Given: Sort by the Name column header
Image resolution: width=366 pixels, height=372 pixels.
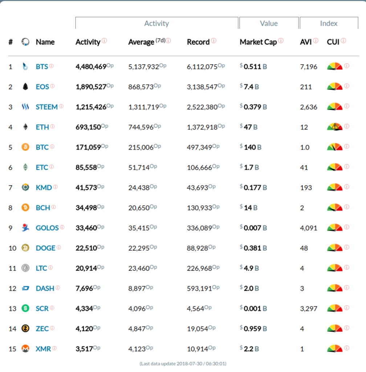Looking at the screenshot, I should [x=45, y=42].
